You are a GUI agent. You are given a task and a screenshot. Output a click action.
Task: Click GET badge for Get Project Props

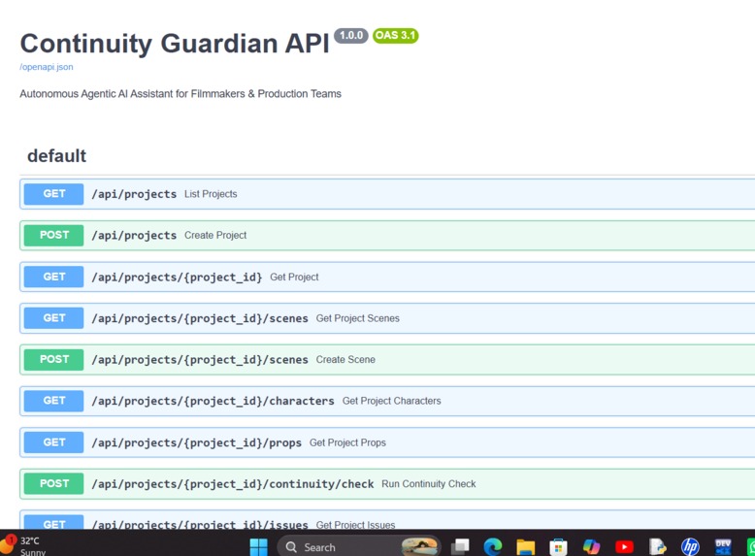(x=54, y=442)
